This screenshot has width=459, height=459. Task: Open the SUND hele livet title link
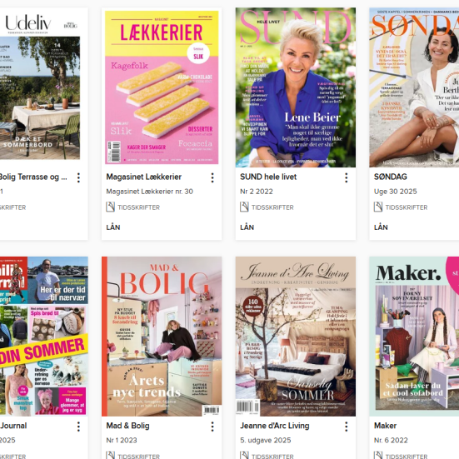tap(268, 177)
